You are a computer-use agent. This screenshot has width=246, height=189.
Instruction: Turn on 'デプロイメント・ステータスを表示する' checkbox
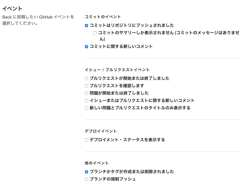point(86,140)
